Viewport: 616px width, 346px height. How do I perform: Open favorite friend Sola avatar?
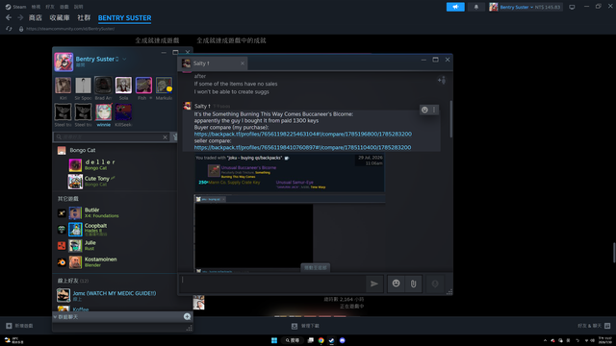point(123,86)
